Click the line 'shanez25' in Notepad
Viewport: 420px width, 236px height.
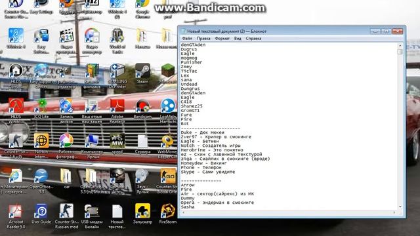pos(192,106)
